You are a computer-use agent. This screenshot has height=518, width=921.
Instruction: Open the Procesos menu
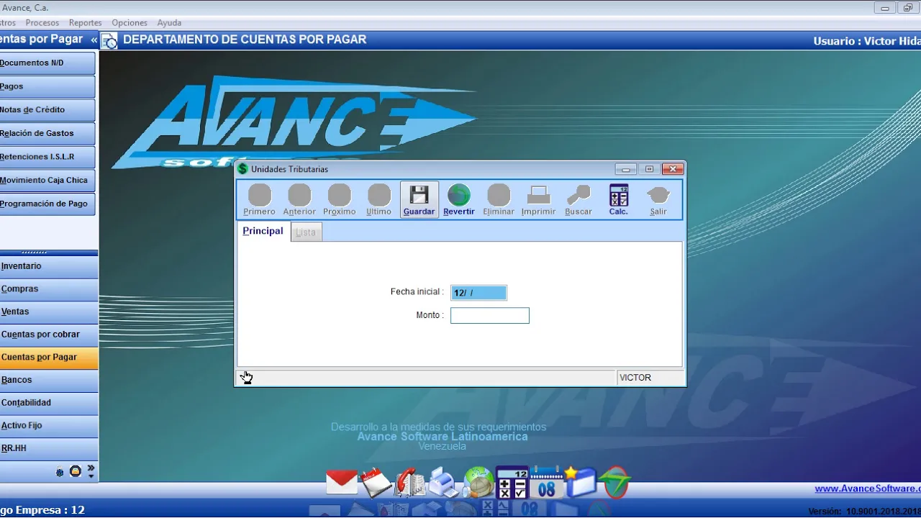(x=42, y=23)
